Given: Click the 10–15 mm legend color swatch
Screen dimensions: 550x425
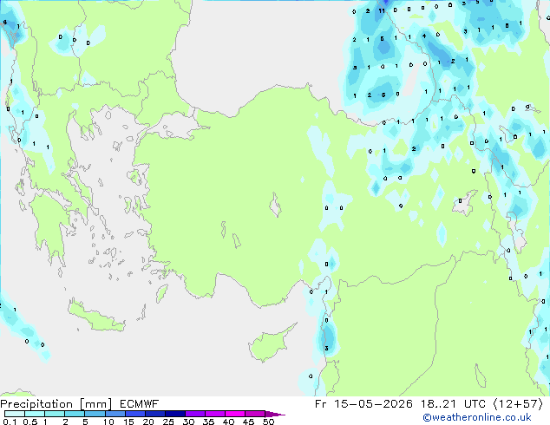Looking at the screenshot, I should point(115,414).
